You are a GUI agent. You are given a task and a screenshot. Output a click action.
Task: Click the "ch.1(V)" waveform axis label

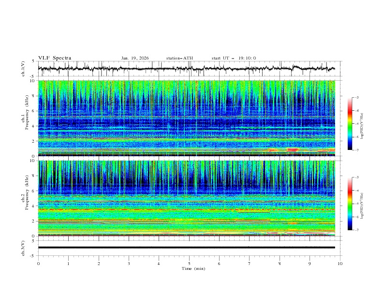tap(23, 69)
